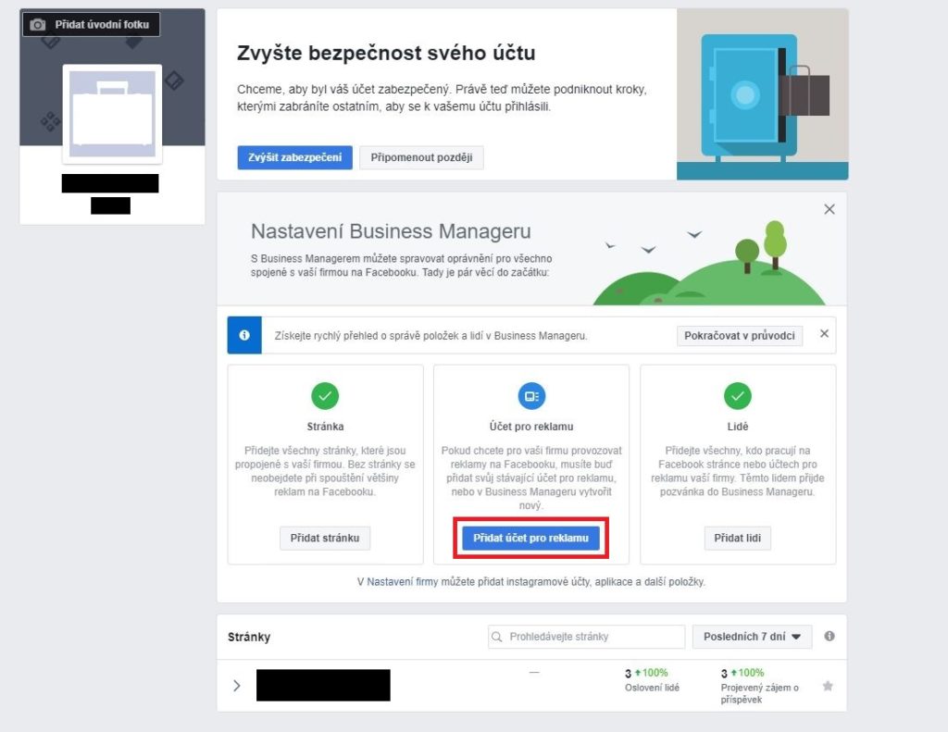This screenshot has width=948, height=732.
Task: Click 'Připomenout později' button
Action: (421, 157)
